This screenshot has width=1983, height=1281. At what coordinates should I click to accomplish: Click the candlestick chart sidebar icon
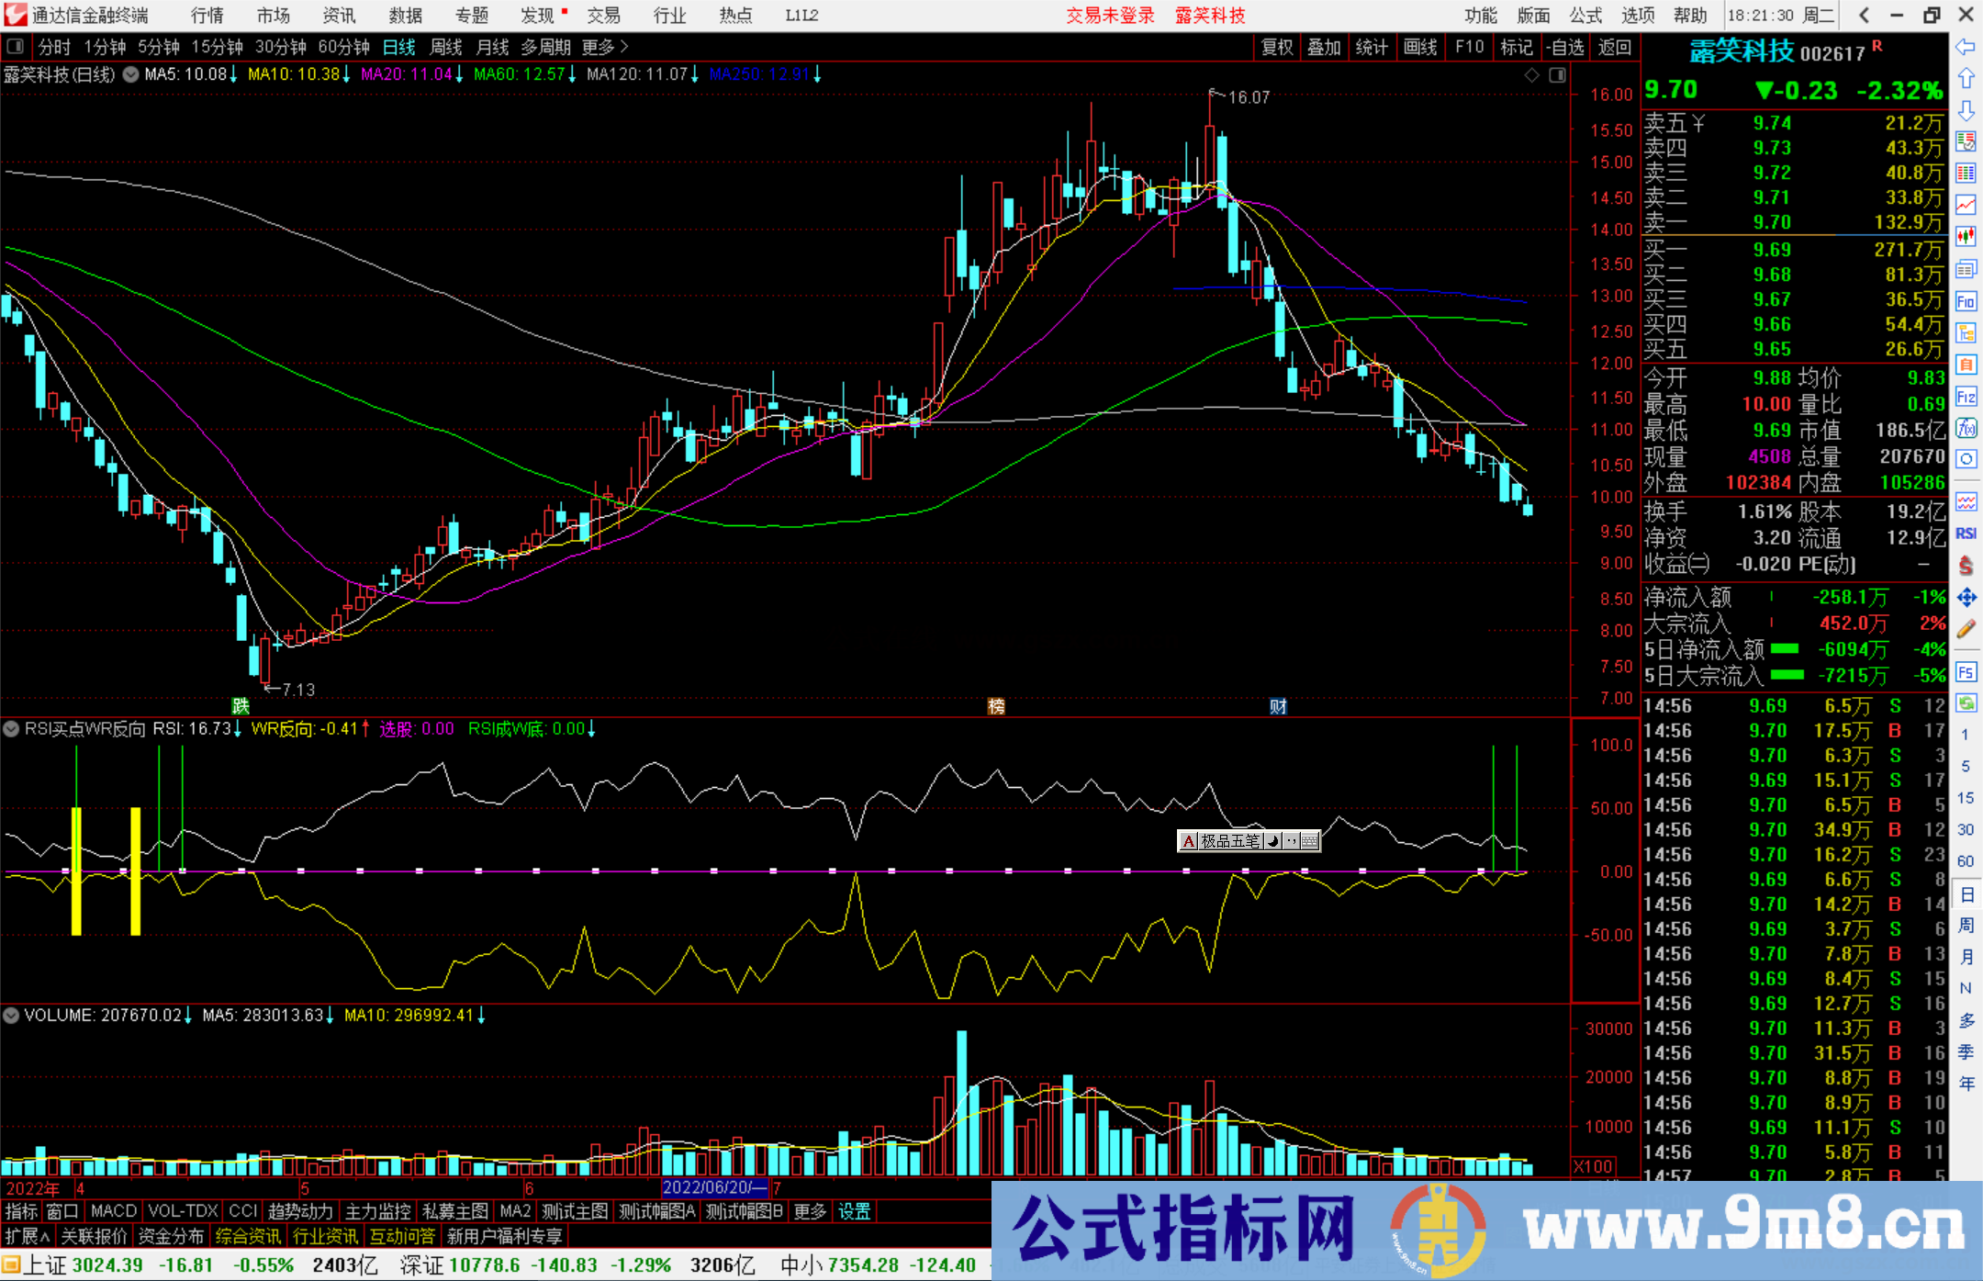click(1966, 237)
